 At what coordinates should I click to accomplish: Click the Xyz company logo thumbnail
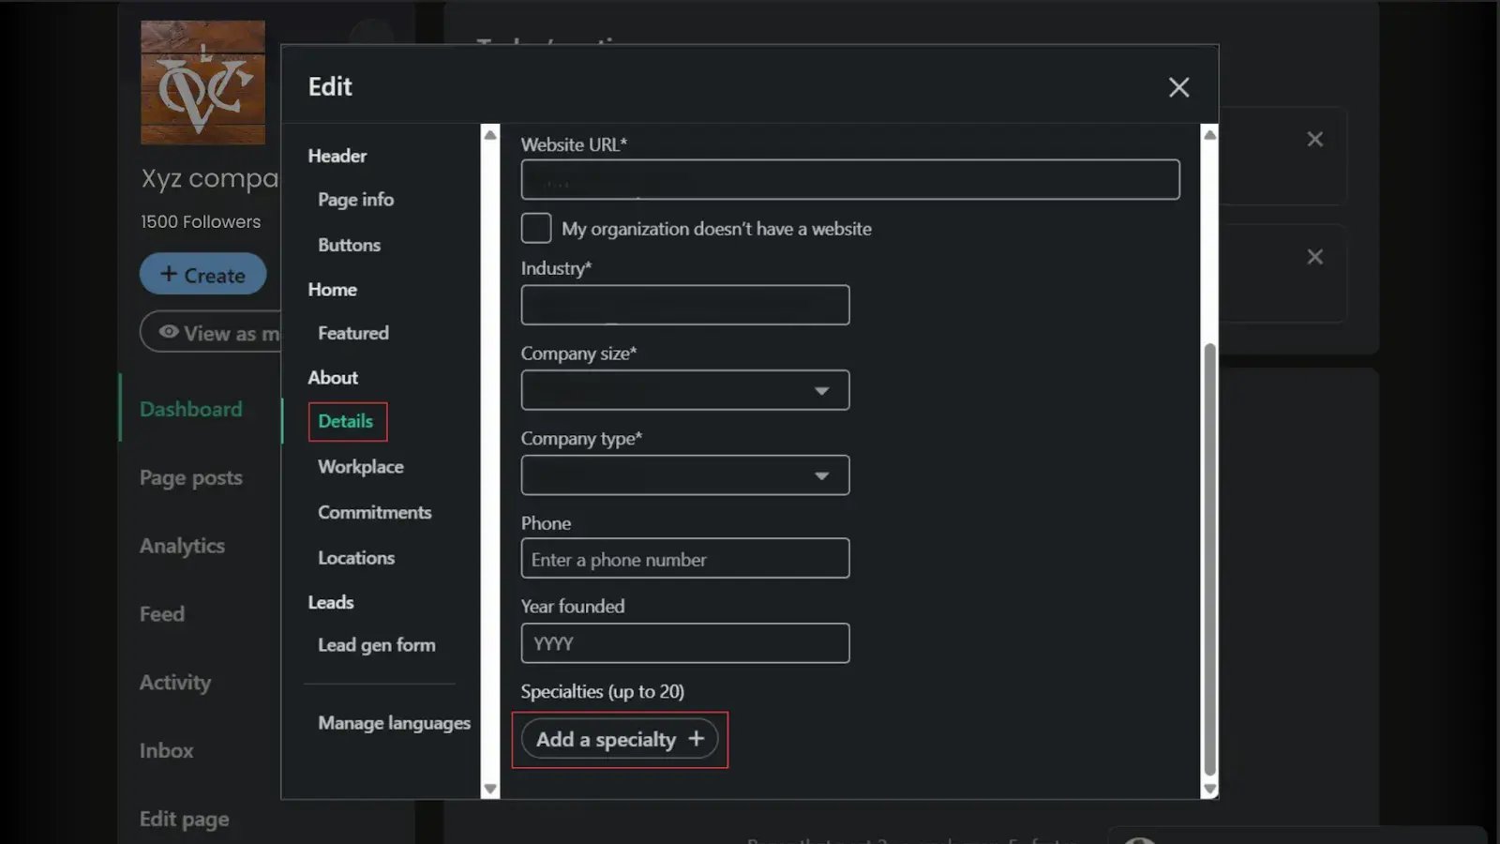(x=202, y=83)
